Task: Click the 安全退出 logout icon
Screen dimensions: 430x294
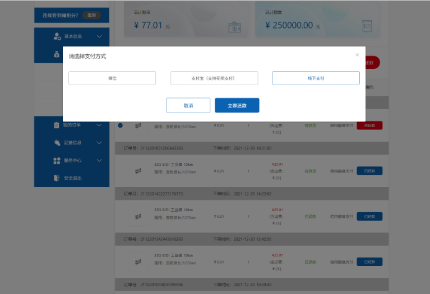Action: click(x=57, y=178)
